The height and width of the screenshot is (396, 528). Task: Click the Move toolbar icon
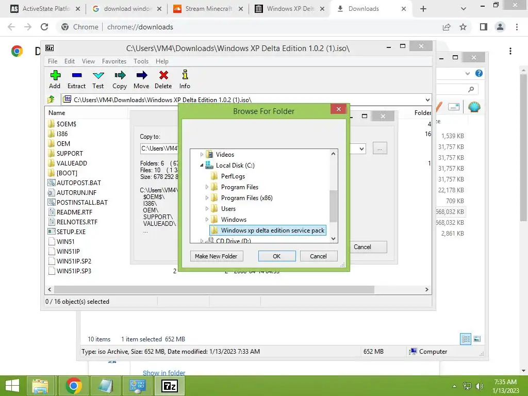click(x=141, y=79)
